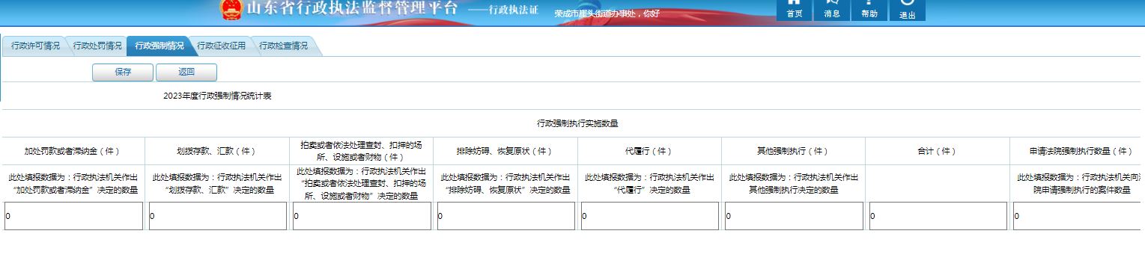Image resolution: width=1145 pixels, height=278 pixels.
Task: Click the 代履行 description text
Action: [x=649, y=184]
